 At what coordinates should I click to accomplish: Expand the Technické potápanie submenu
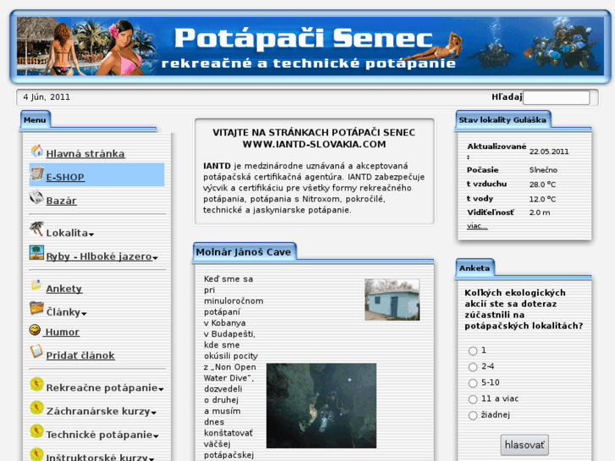pos(156,436)
